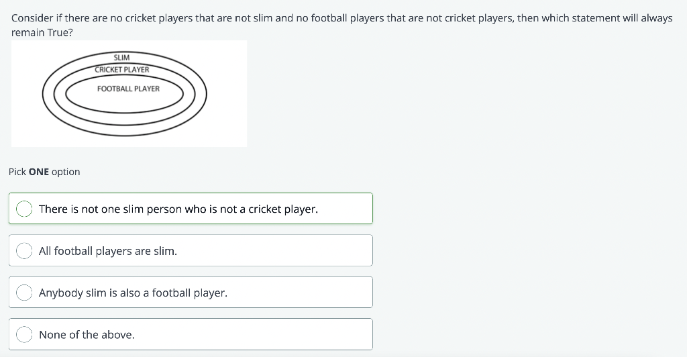
Task: Click empty space inside the "All football players are slim." box
Action: pyautogui.click(x=282, y=251)
